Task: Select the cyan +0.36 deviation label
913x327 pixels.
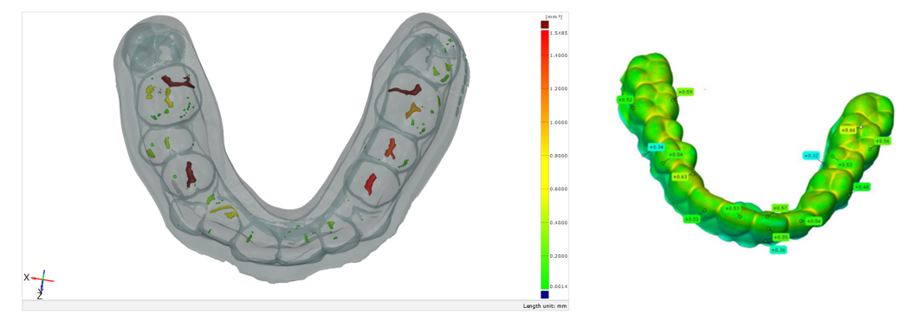Action: 779,250
